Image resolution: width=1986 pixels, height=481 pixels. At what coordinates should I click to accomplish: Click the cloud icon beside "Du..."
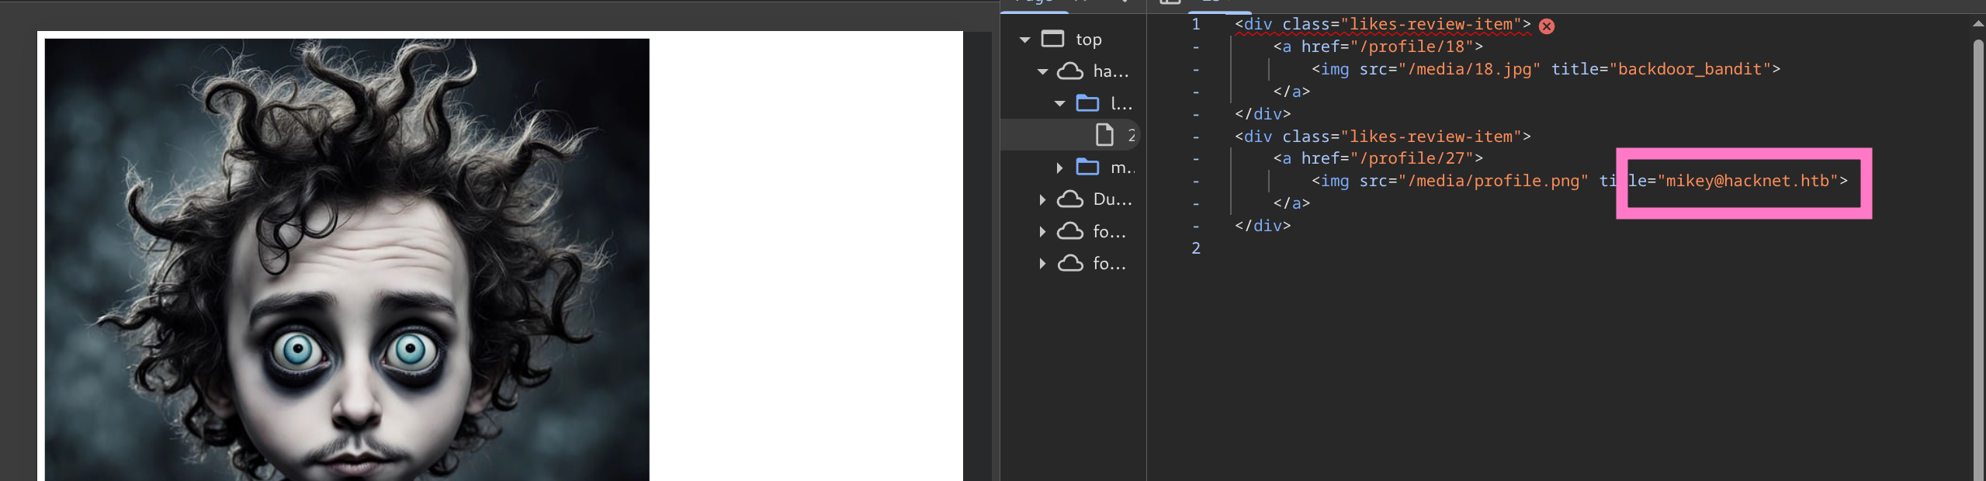1070,199
